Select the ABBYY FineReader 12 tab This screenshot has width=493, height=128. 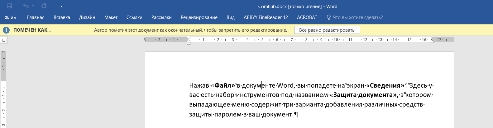(266, 17)
